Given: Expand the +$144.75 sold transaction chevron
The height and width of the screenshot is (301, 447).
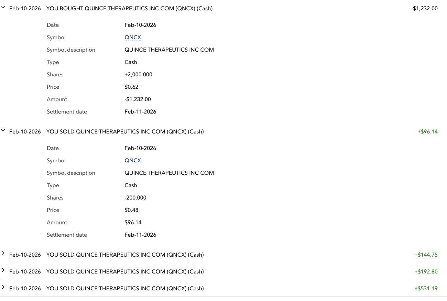Looking at the screenshot, I should coord(3,254).
